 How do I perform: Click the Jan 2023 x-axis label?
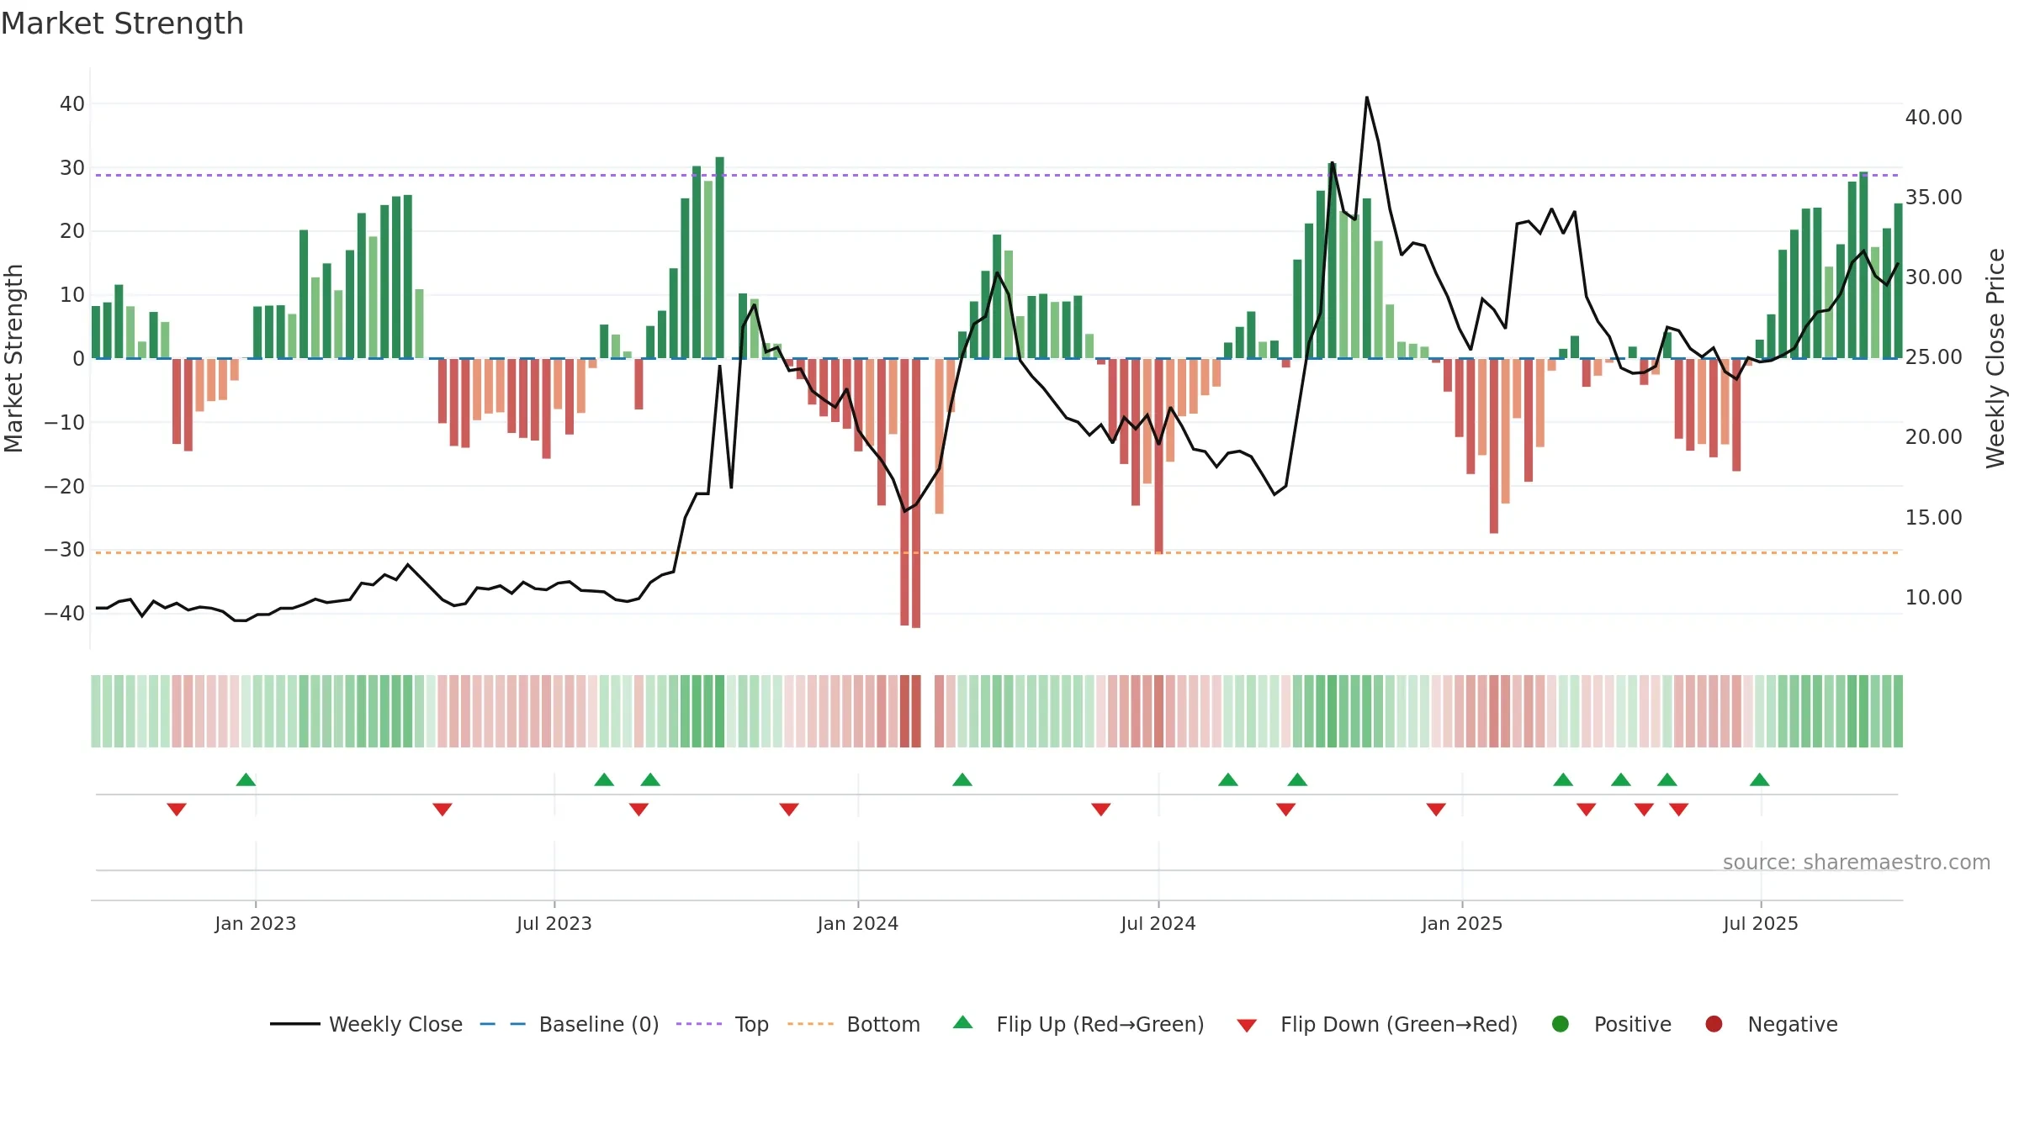point(256,924)
